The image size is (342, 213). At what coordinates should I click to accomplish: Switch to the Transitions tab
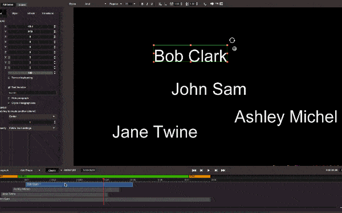click(47, 13)
